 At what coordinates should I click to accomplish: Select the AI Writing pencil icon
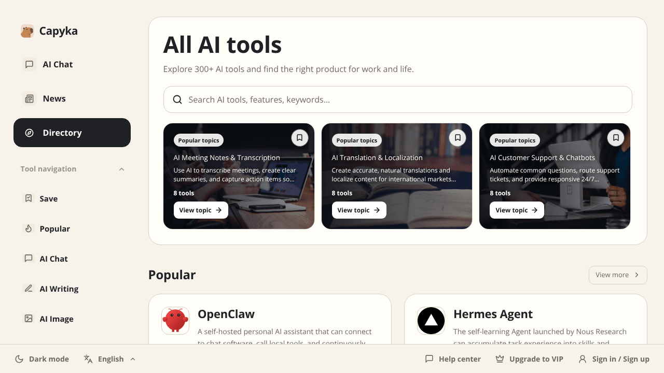(29, 289)
